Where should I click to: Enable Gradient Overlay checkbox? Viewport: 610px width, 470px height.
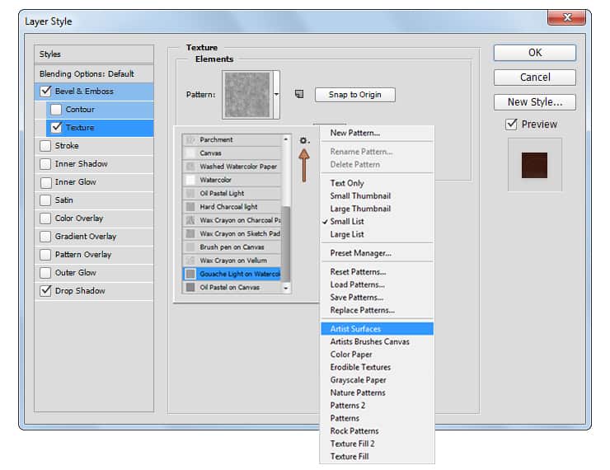pyautogui.click(x=45, y=236)
